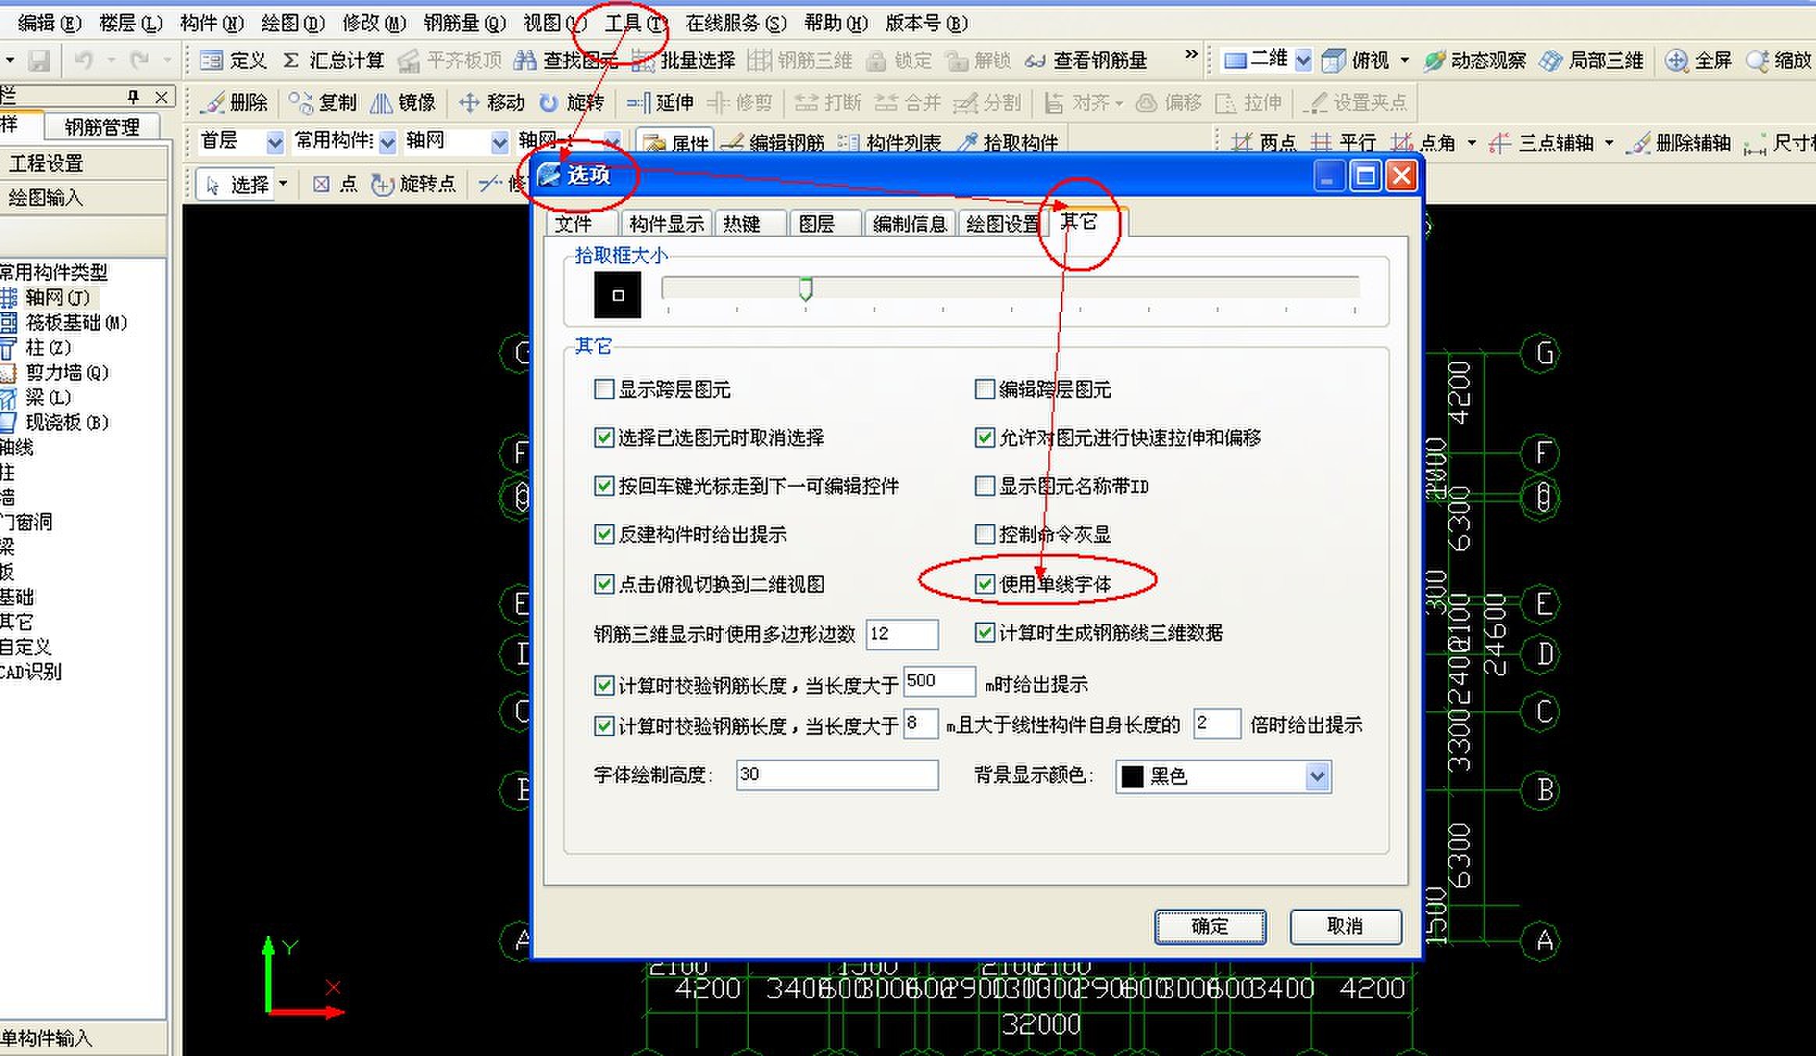1816x1056 pixels.
Task: Select the 镜像 mirror tool
Action: tap(403, 102)
